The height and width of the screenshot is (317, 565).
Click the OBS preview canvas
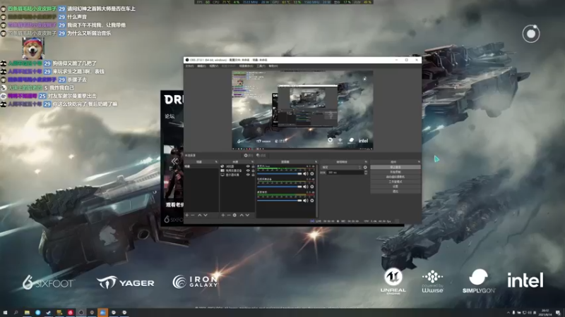[302, 110]
